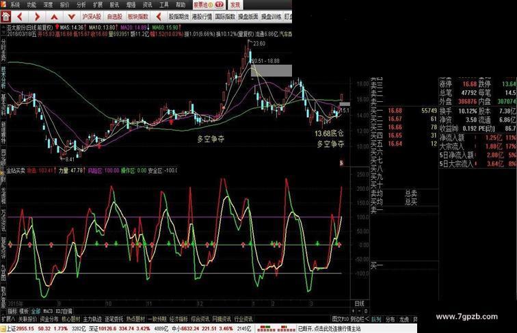517x333 pixels.
Task: Open the 分析 menu
Action: [81, 5]
